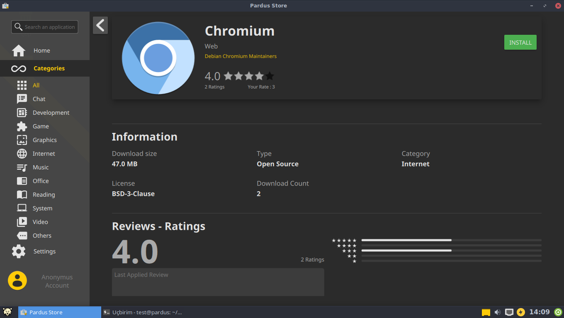Click the yellow notes tray icon
Image resolution: width=564 pixels, height=318 pixels.
coord(486,313)
